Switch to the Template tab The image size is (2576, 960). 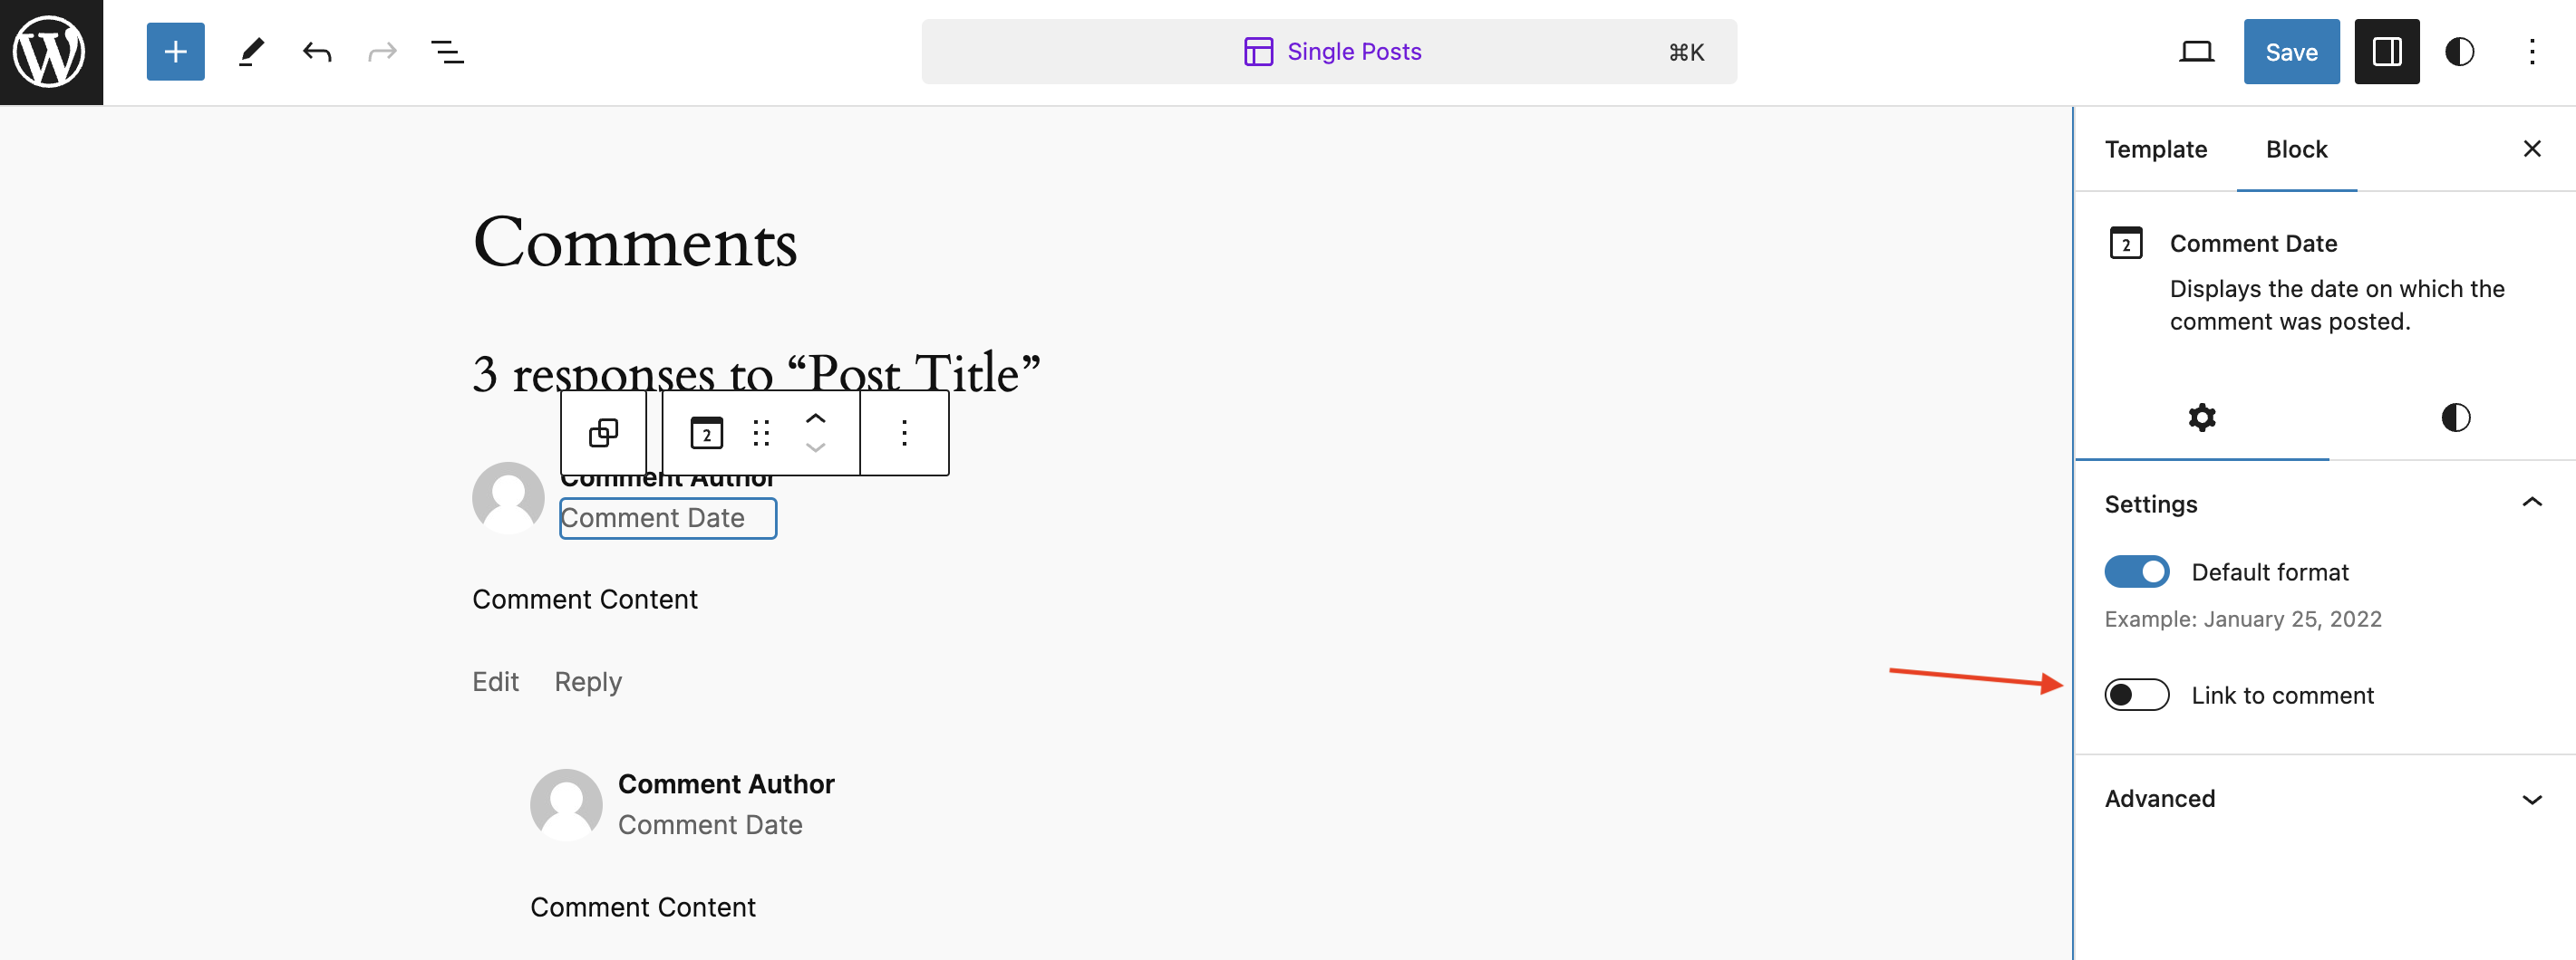2155,149
